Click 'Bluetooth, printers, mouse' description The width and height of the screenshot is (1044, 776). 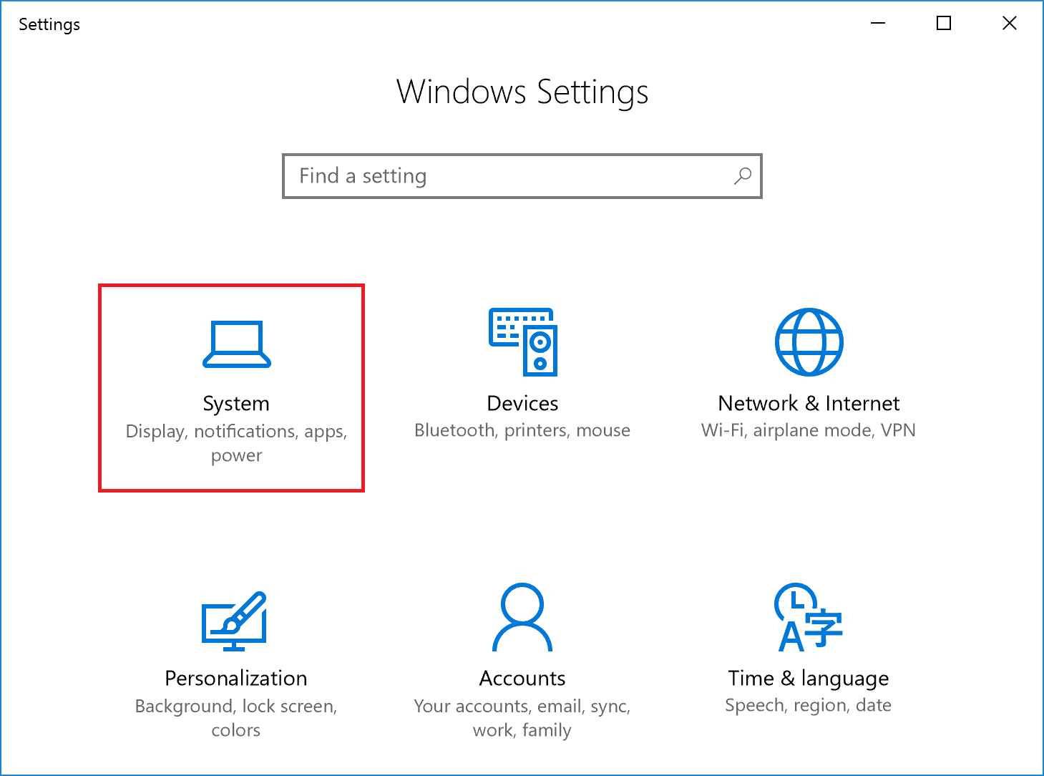pyautogui.click(x=522, y=430)
